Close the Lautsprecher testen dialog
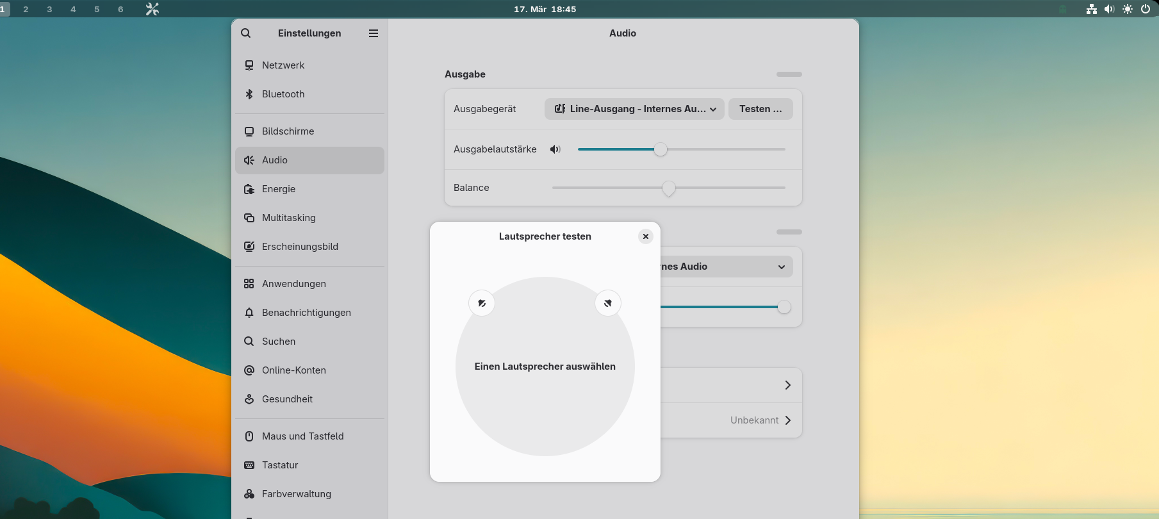This screenshot has width=1159, height=519. 646,236
